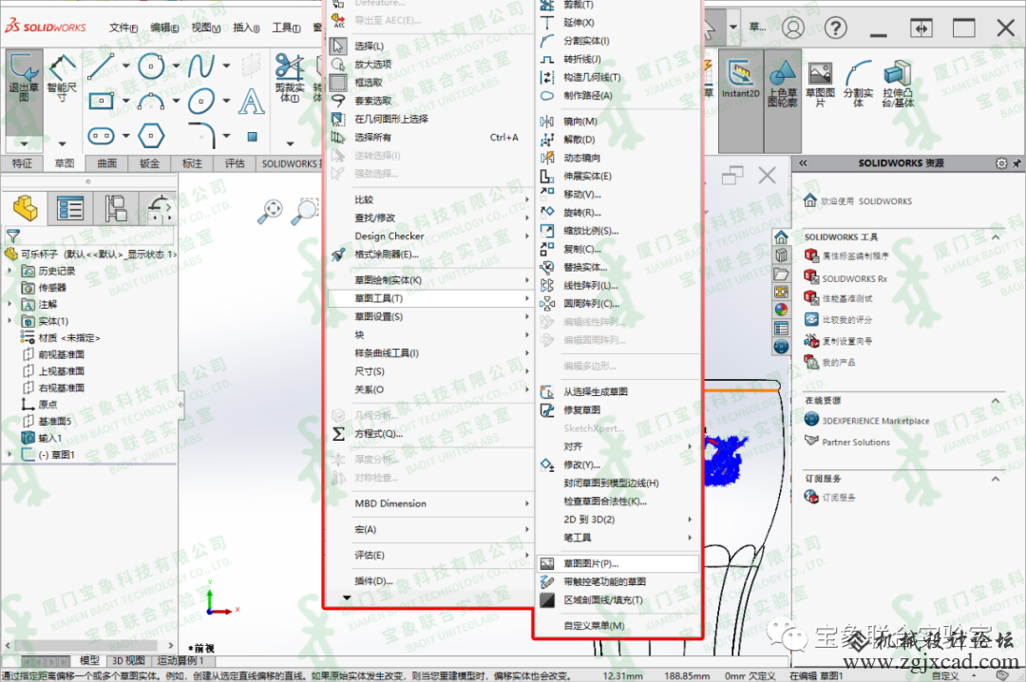Toggle the pin on SOLIDWORKS 资源 pane
1026x682 pixels.
(1016, 163)
